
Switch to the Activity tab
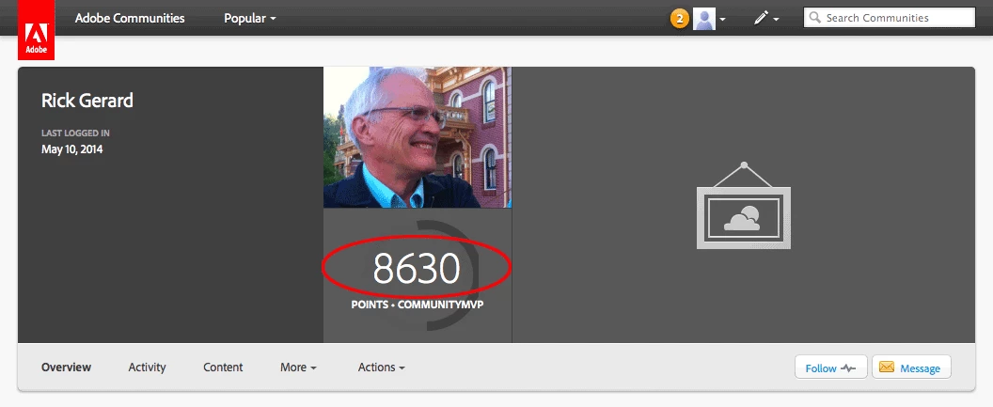tap(147, 368)
